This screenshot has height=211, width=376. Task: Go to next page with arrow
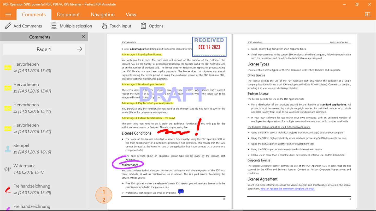click(79, 49)
